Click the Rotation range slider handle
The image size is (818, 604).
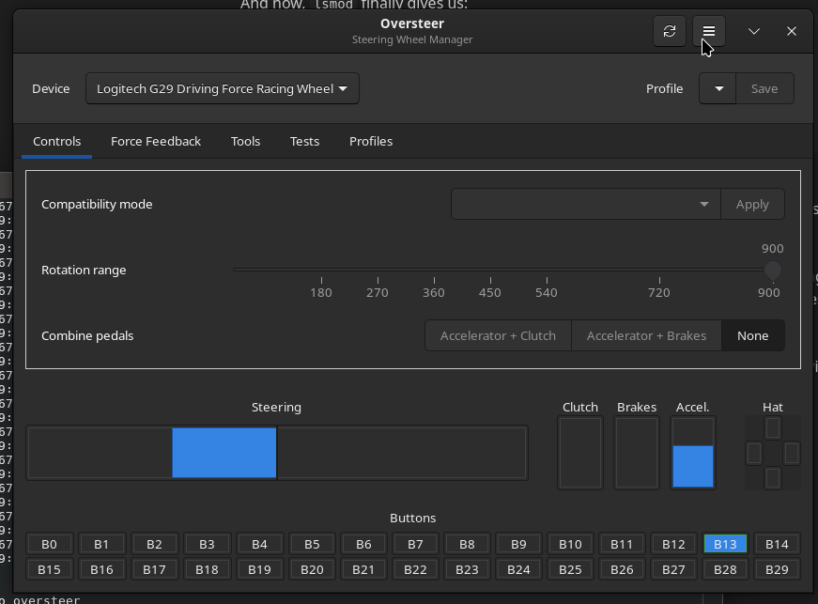772,271
